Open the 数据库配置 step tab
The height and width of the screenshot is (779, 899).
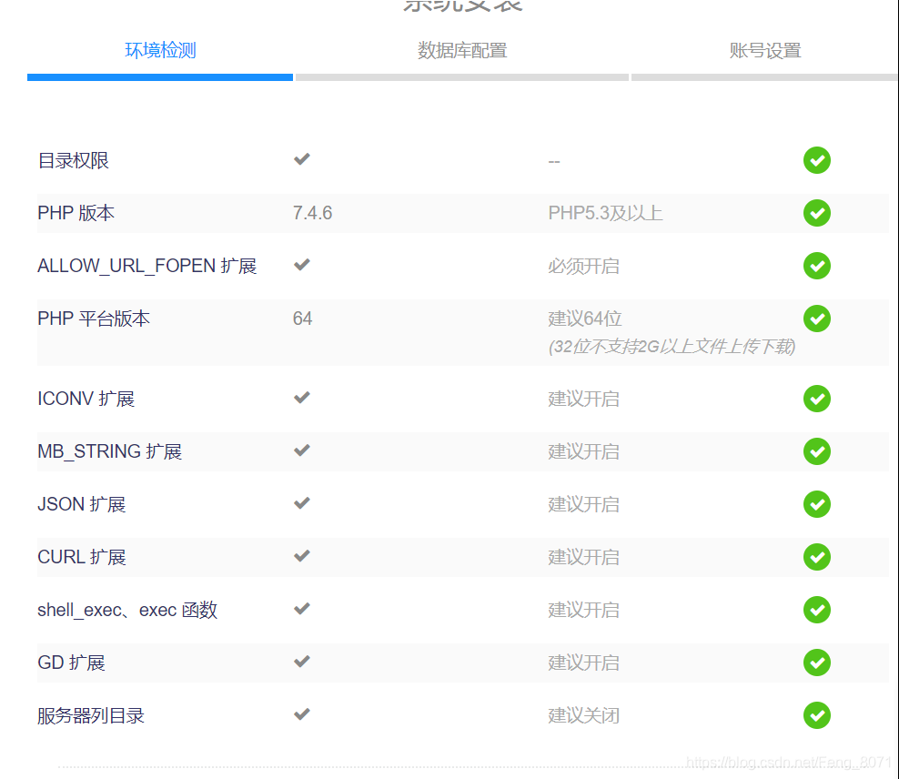click(x=462, y=50)
